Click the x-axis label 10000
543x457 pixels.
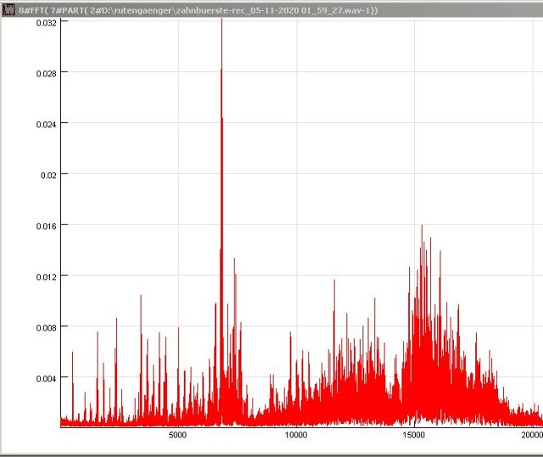tap(296, 435)
